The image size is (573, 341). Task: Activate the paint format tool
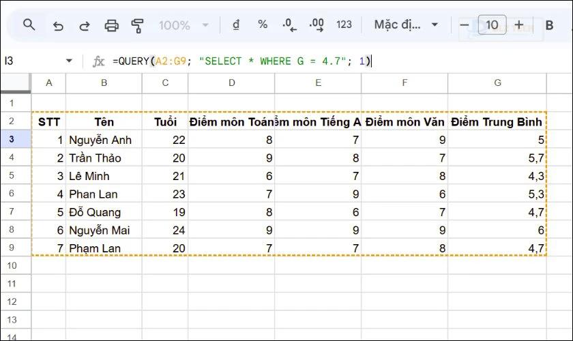pos(137,26)
